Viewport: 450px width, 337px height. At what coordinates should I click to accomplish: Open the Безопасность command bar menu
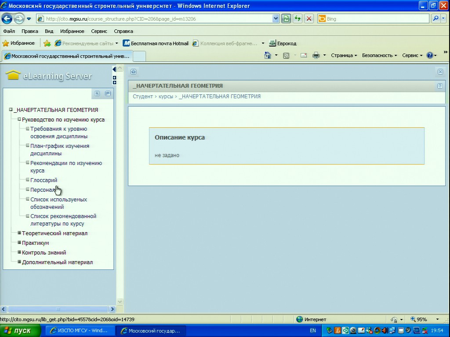coord(379,55)
